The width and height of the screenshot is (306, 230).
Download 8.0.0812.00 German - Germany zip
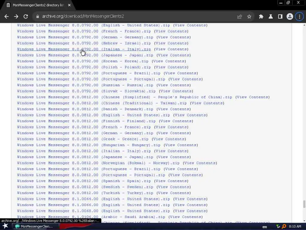point(85,133)
